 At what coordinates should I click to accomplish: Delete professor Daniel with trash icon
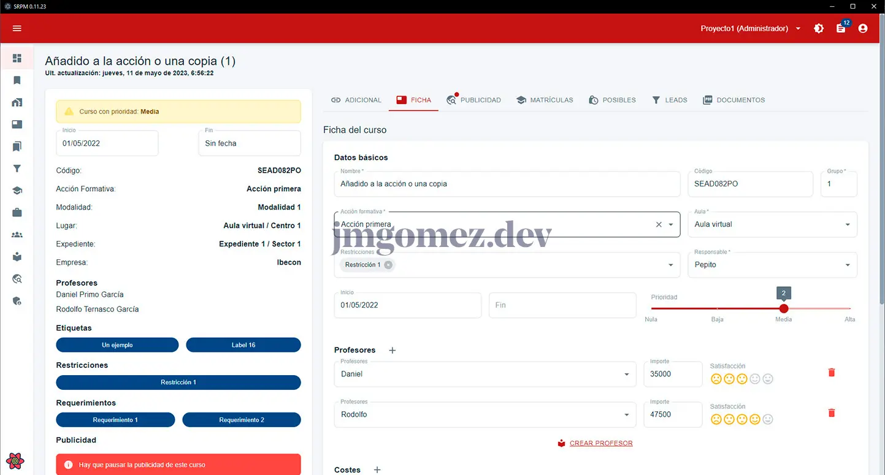[832, 373]
